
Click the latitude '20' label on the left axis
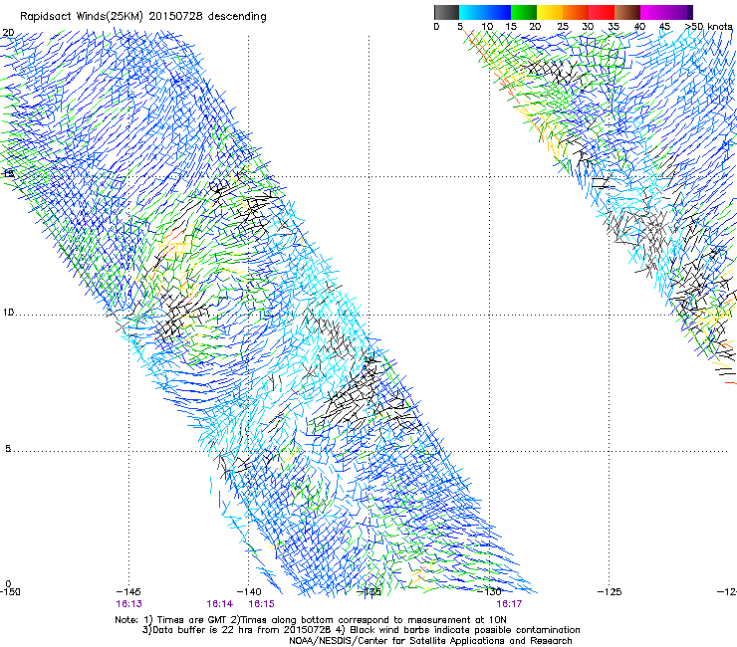tap(8, 33)
